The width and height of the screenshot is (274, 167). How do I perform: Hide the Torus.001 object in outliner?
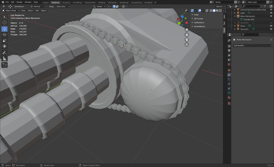[x=271, y=29]
